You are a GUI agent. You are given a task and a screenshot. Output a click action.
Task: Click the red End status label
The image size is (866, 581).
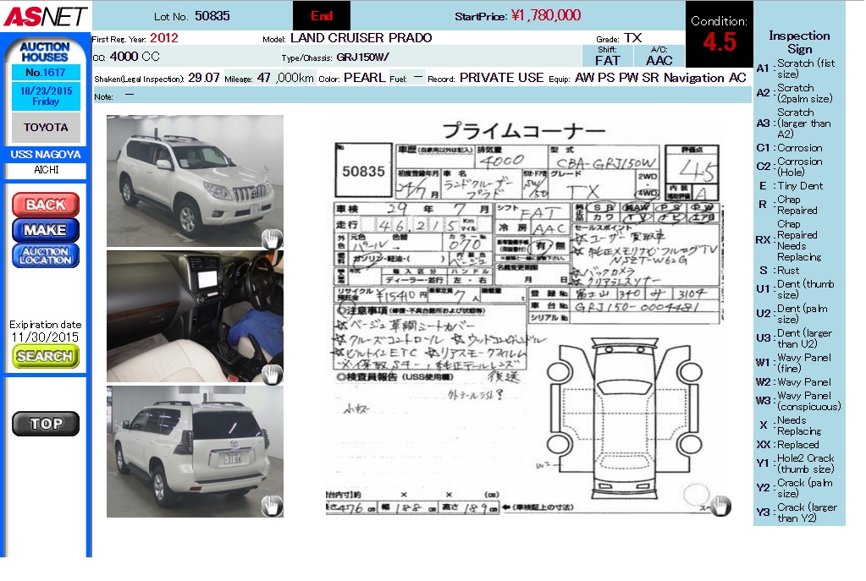pos(322,16)
